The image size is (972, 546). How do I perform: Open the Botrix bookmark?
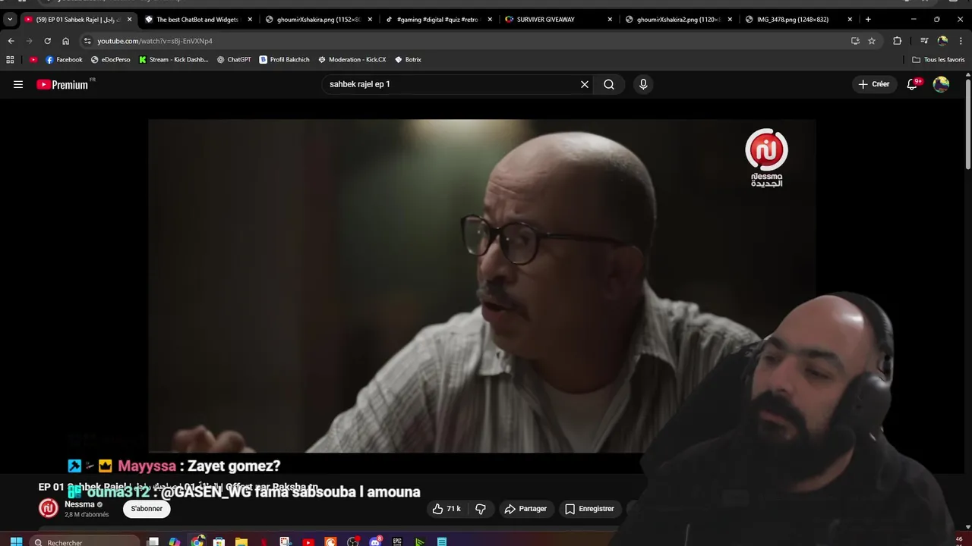(x=408, y=59)
